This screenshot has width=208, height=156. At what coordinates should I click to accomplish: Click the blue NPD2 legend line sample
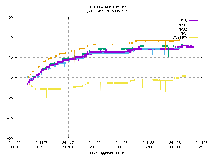(193, 29)
